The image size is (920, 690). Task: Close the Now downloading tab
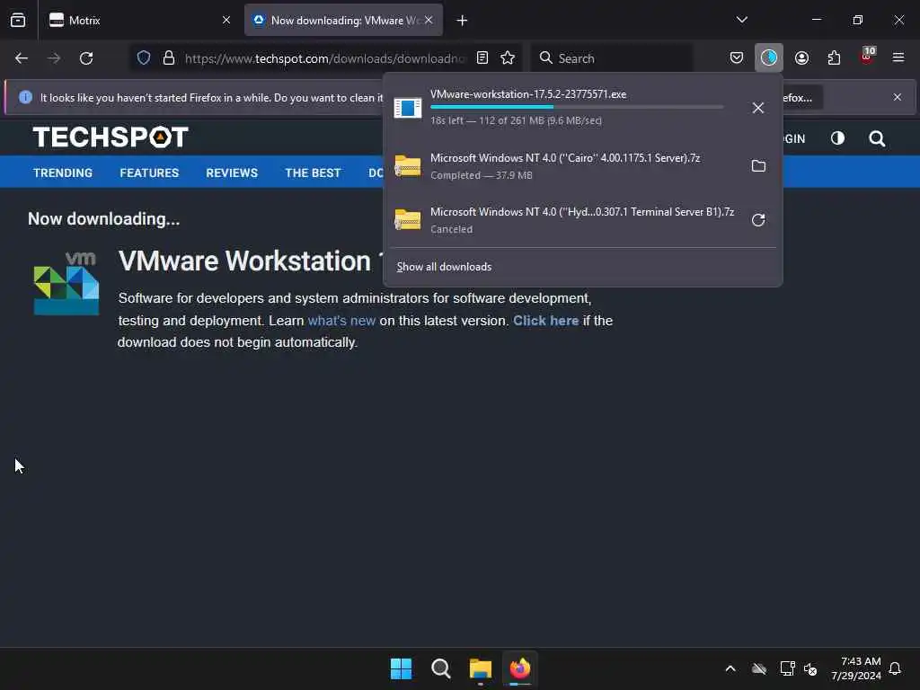[x=429, y=21]
